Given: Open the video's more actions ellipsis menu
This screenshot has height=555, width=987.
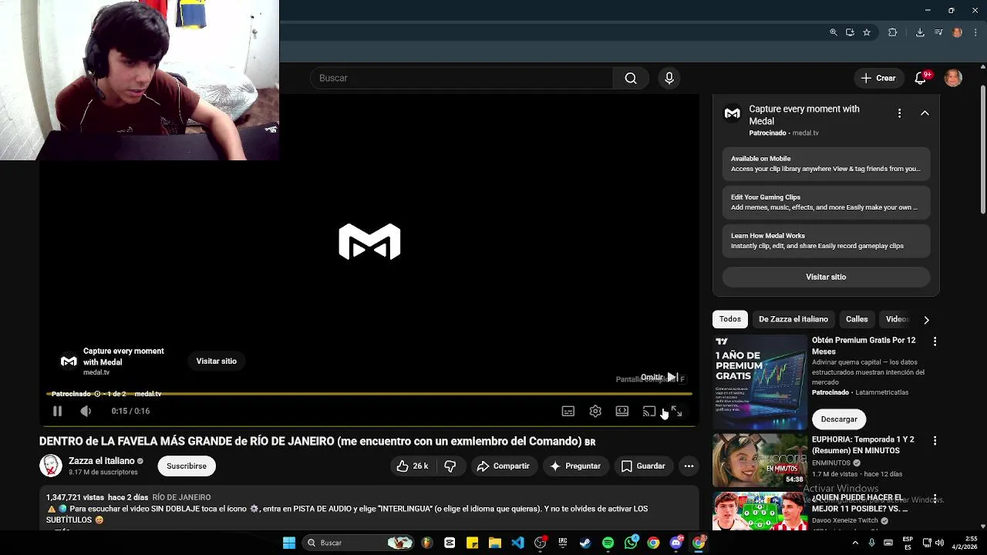Looking at the screenshot, I should pyautogui.click(x=689, y=466).
